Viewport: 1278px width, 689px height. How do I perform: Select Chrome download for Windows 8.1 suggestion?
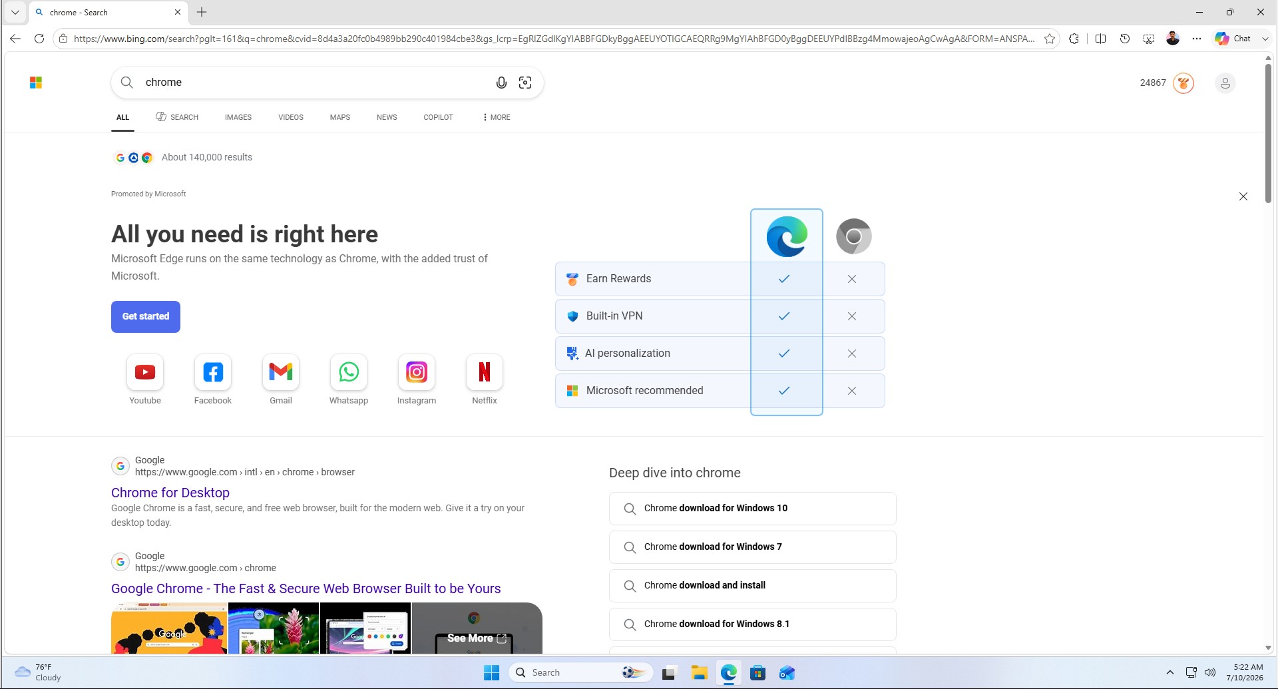coord(753,624)
